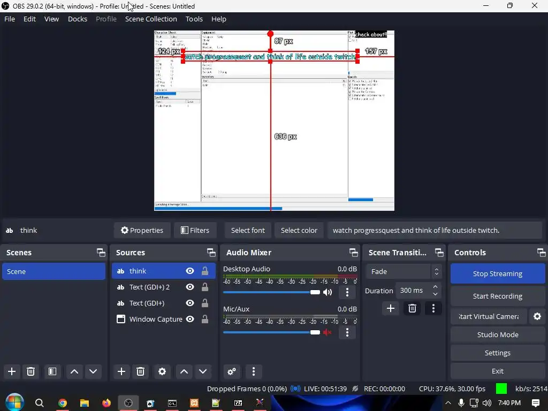Add a new scene with plus icon

pyautogui.click(x=12, y=371)
